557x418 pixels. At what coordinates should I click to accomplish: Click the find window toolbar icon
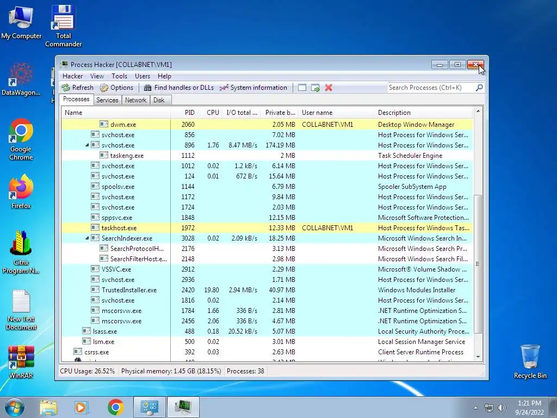302,88
